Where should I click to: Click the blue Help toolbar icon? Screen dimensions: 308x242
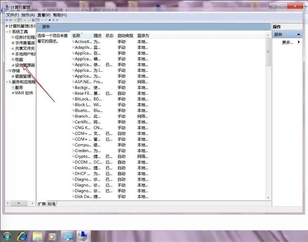33,20
